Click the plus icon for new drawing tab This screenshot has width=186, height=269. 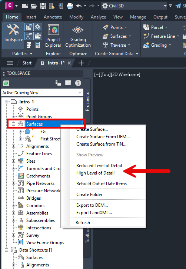(81, 63)
